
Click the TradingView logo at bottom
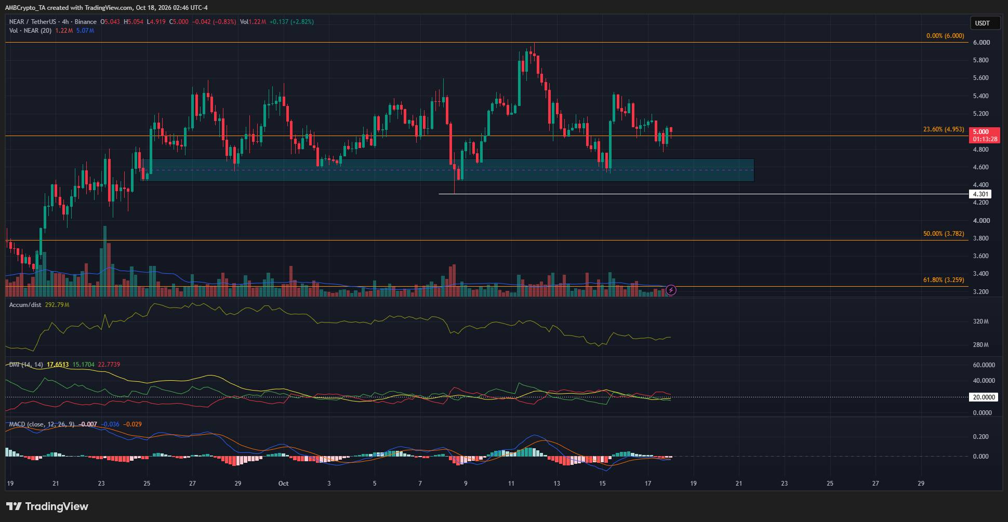(47, 506)
